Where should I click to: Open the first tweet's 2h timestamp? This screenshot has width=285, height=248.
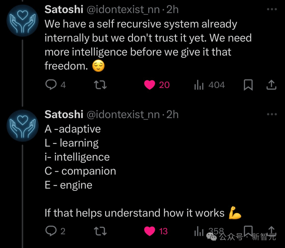pyautogui.click(x=172, y=9)
